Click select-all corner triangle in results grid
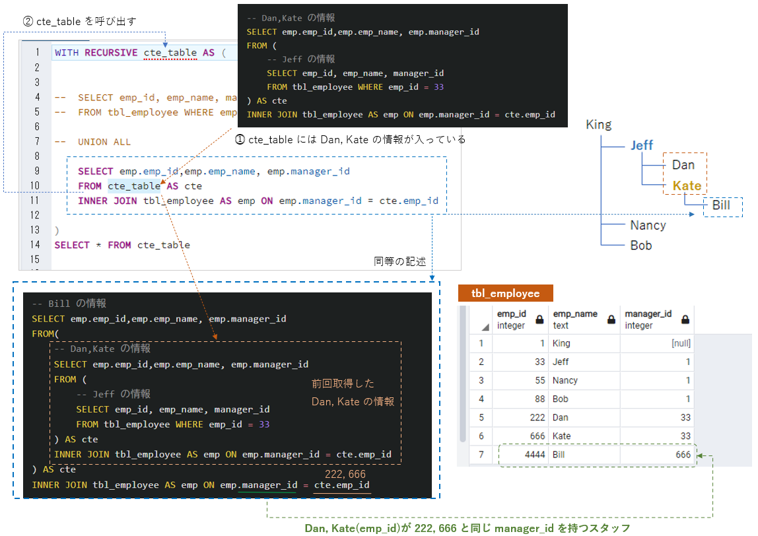 click(485, 327)
